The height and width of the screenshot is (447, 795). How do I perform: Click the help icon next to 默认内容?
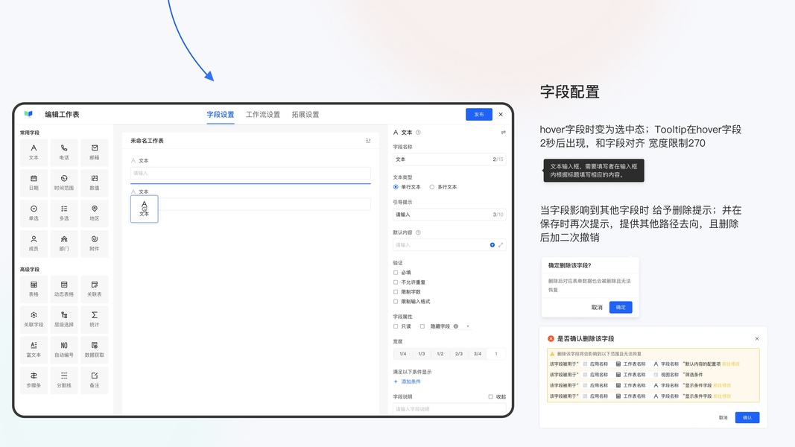[x=418, y=232]
